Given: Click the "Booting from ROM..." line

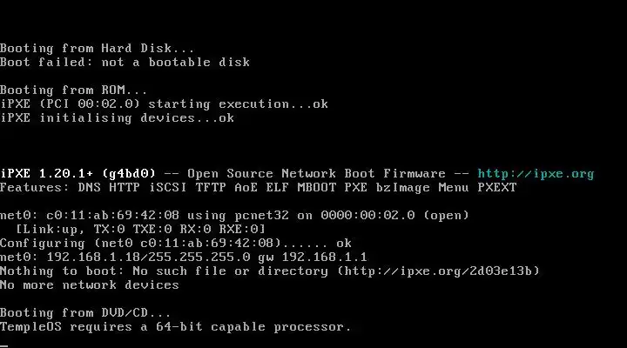Looking at the screenshot, I should click(74, 90).
